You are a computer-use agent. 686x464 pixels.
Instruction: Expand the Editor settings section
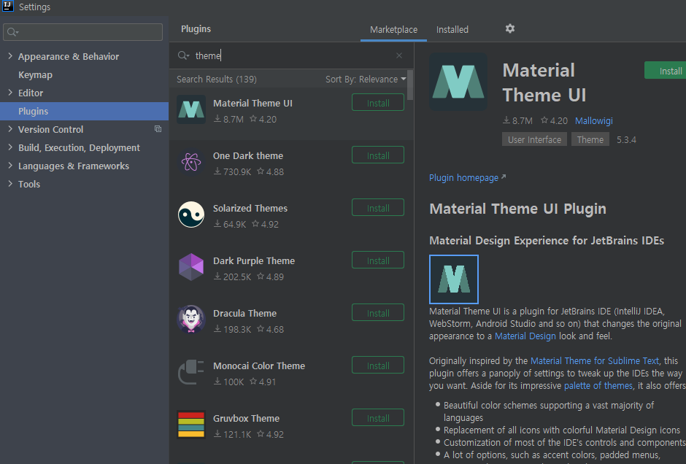tap(10, 92)
